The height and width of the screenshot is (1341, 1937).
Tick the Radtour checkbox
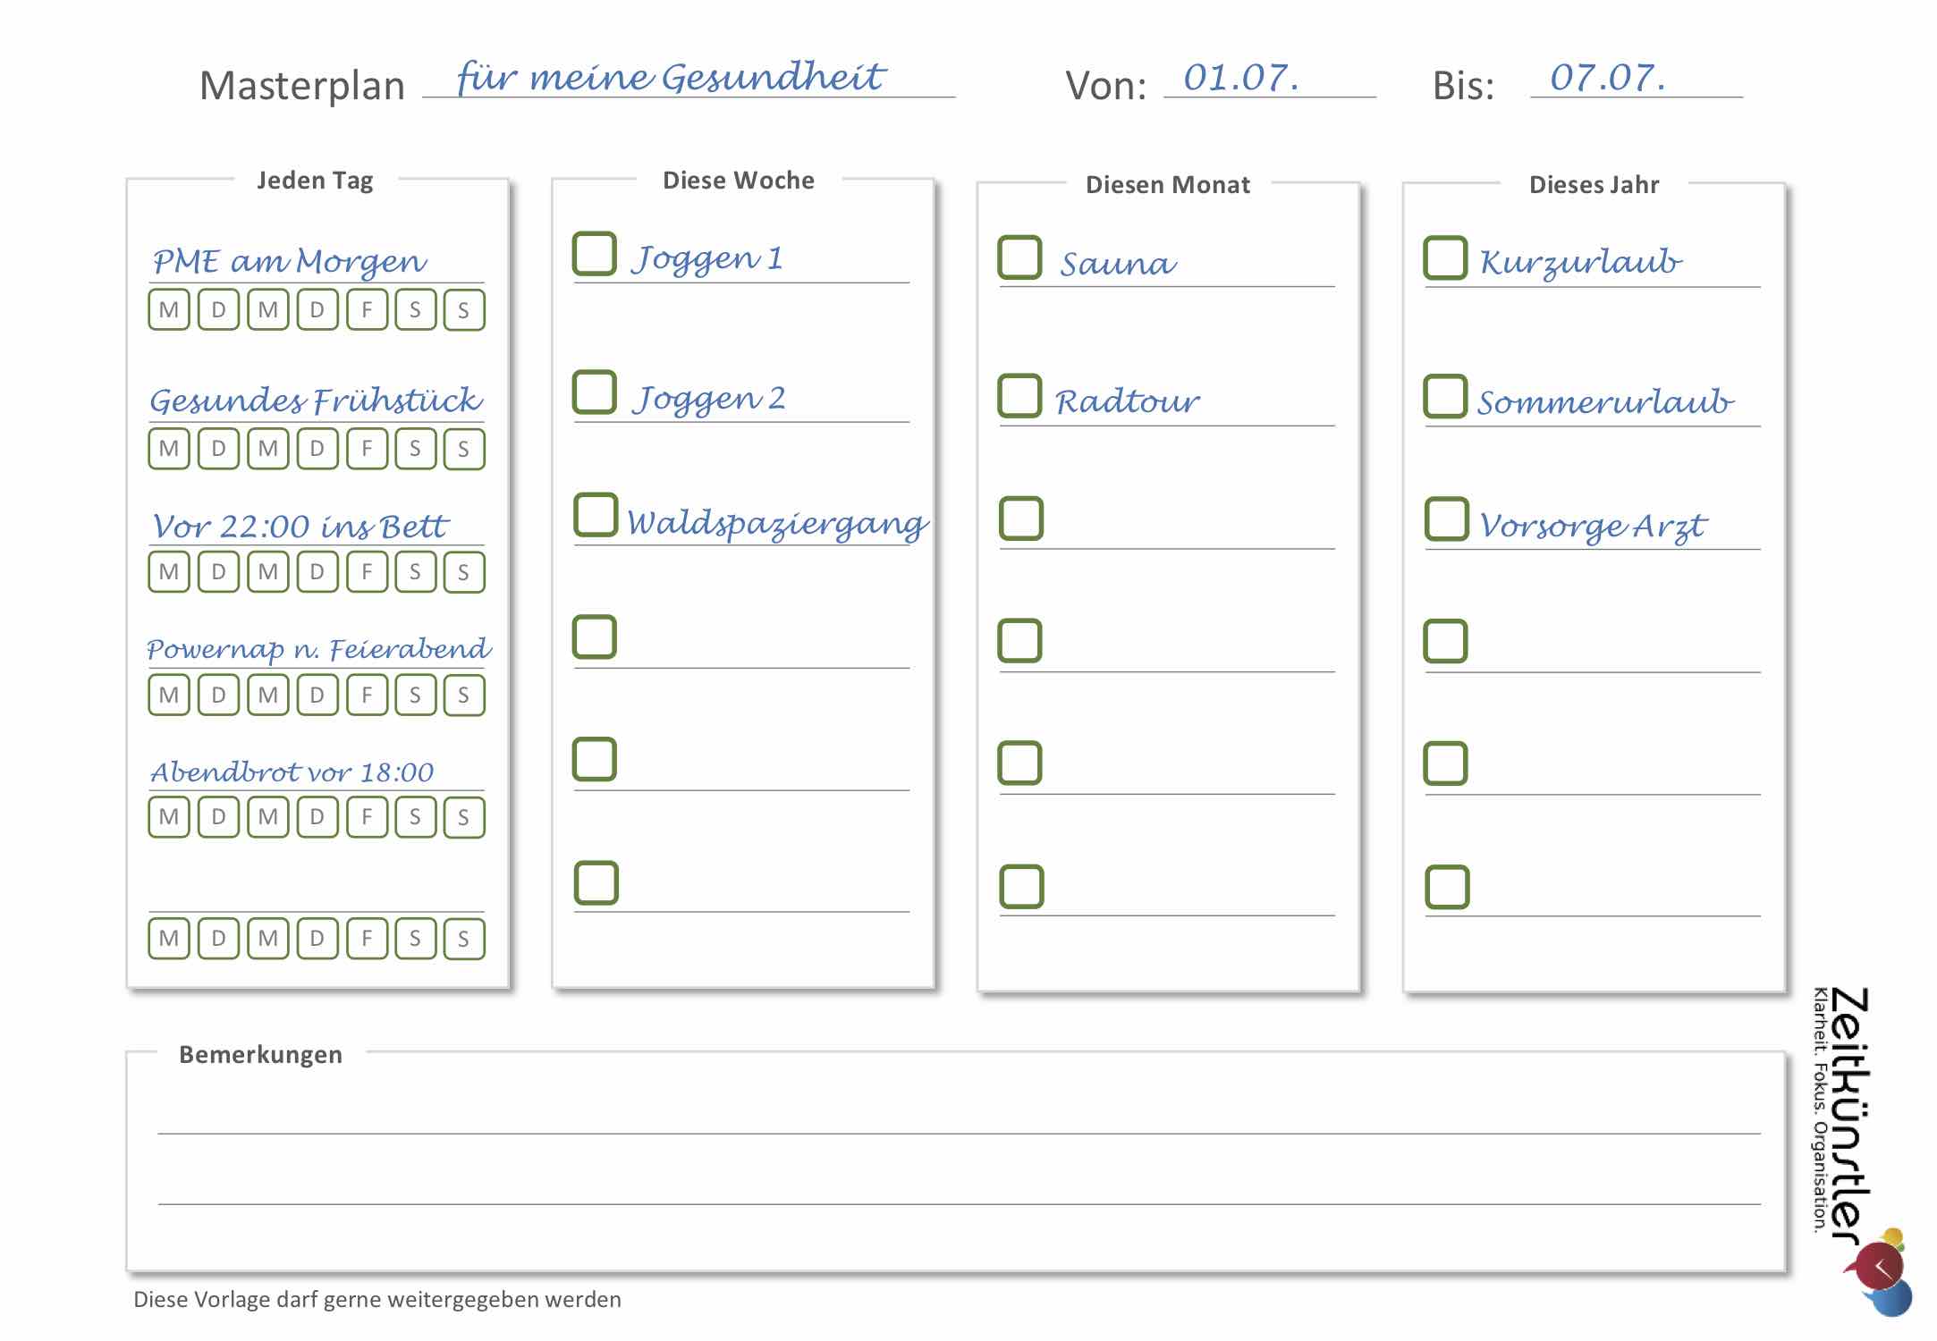1020,396
